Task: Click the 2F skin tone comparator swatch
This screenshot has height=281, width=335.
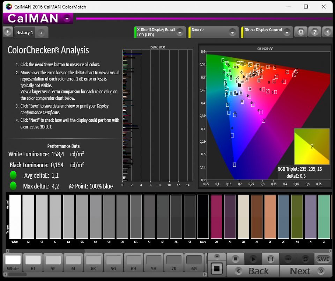Action: [270, 216]
